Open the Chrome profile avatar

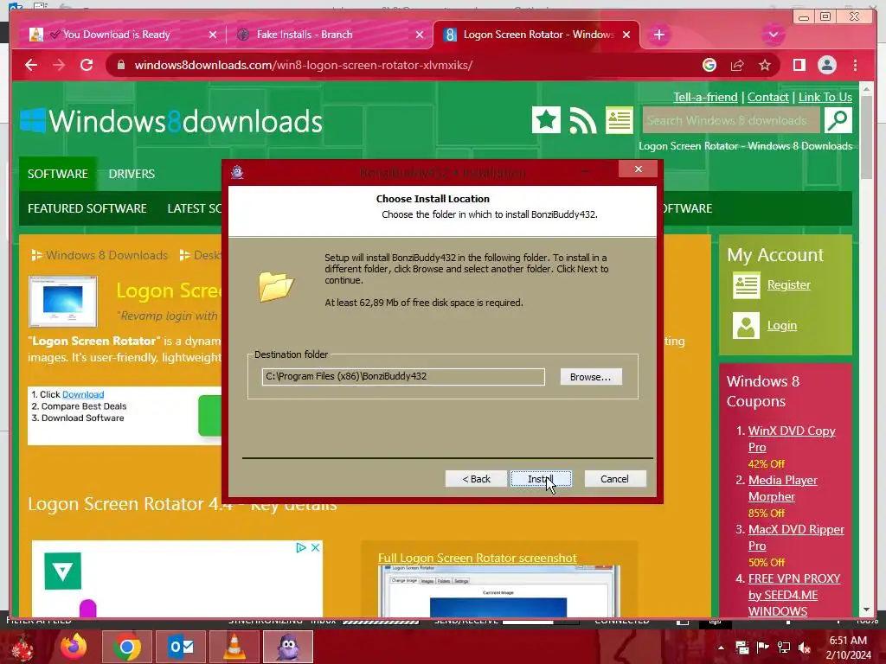[826, 65]
